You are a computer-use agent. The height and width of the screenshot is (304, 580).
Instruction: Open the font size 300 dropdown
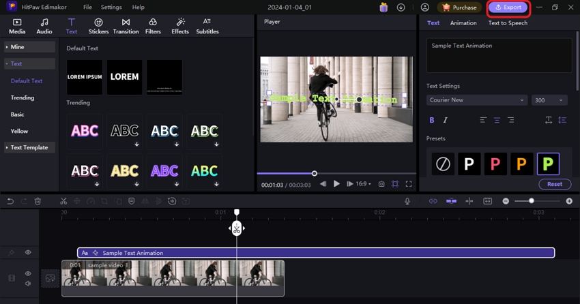pos(549,100)
